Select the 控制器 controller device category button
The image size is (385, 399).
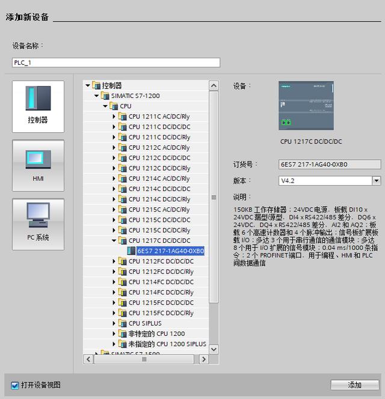pyautogui.click(x=38, y=106)
